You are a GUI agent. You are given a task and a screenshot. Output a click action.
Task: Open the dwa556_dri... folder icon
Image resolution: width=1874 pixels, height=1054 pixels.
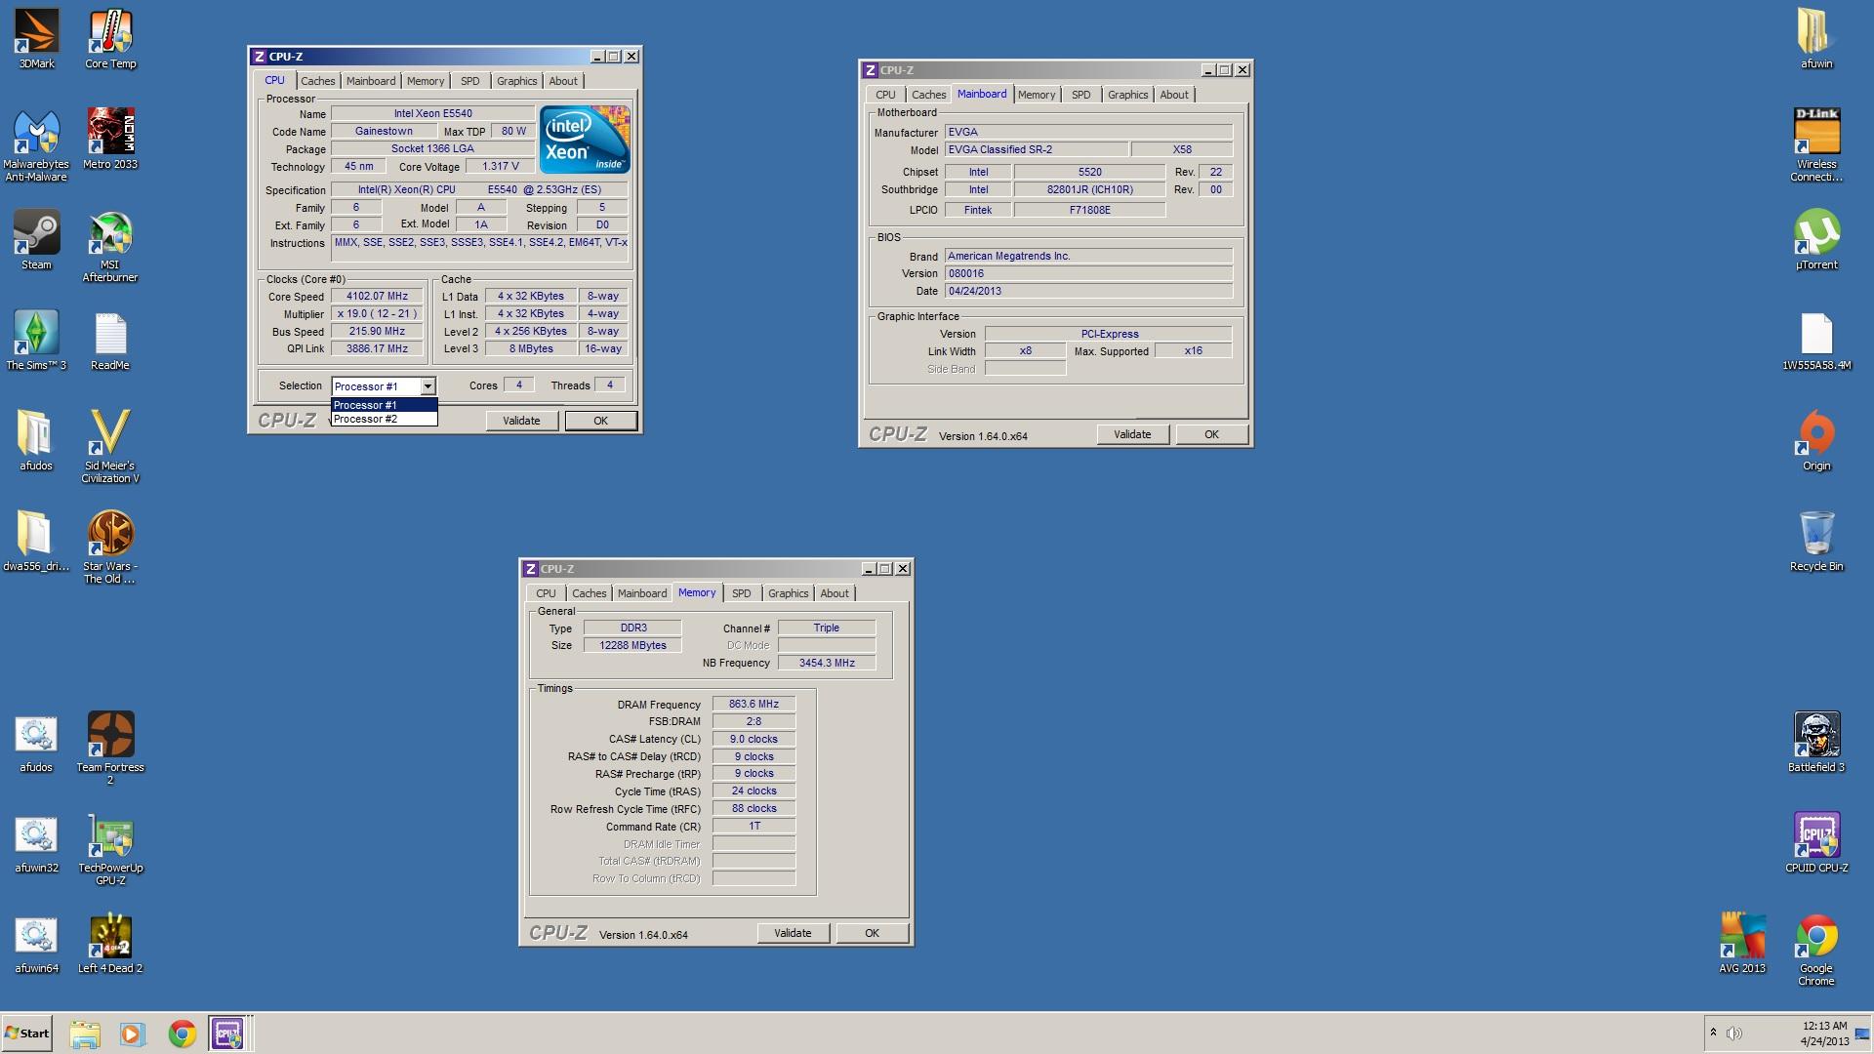click(36, 542)
